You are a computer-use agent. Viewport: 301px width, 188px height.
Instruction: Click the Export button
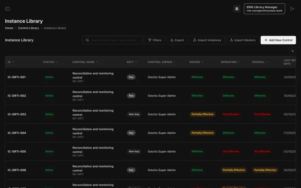[x=177, y=40]
